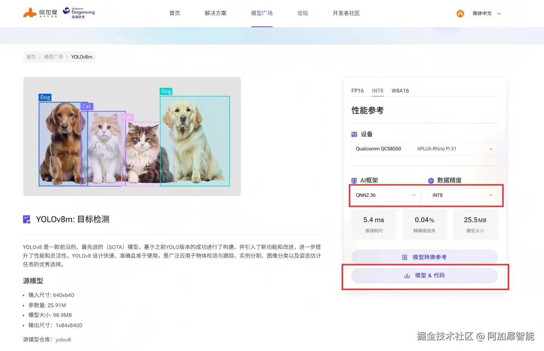
Task: Switch to the FP16 precision tab
Action: pos(357,91)
